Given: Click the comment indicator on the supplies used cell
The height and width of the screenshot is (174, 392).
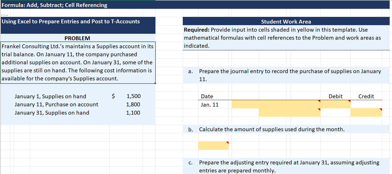Looking at the screenshot, I should coord(227,143).
